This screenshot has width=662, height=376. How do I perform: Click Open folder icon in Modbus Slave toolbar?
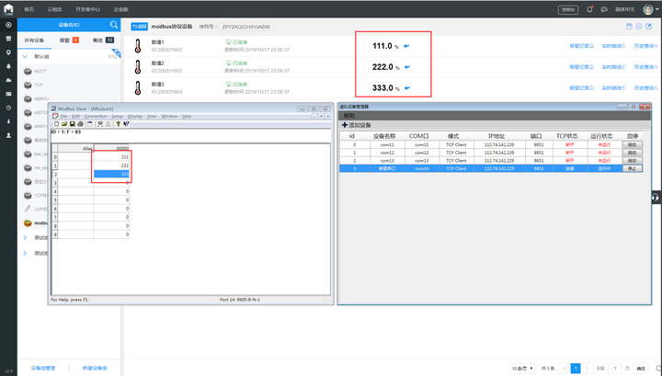coord(64,124)
